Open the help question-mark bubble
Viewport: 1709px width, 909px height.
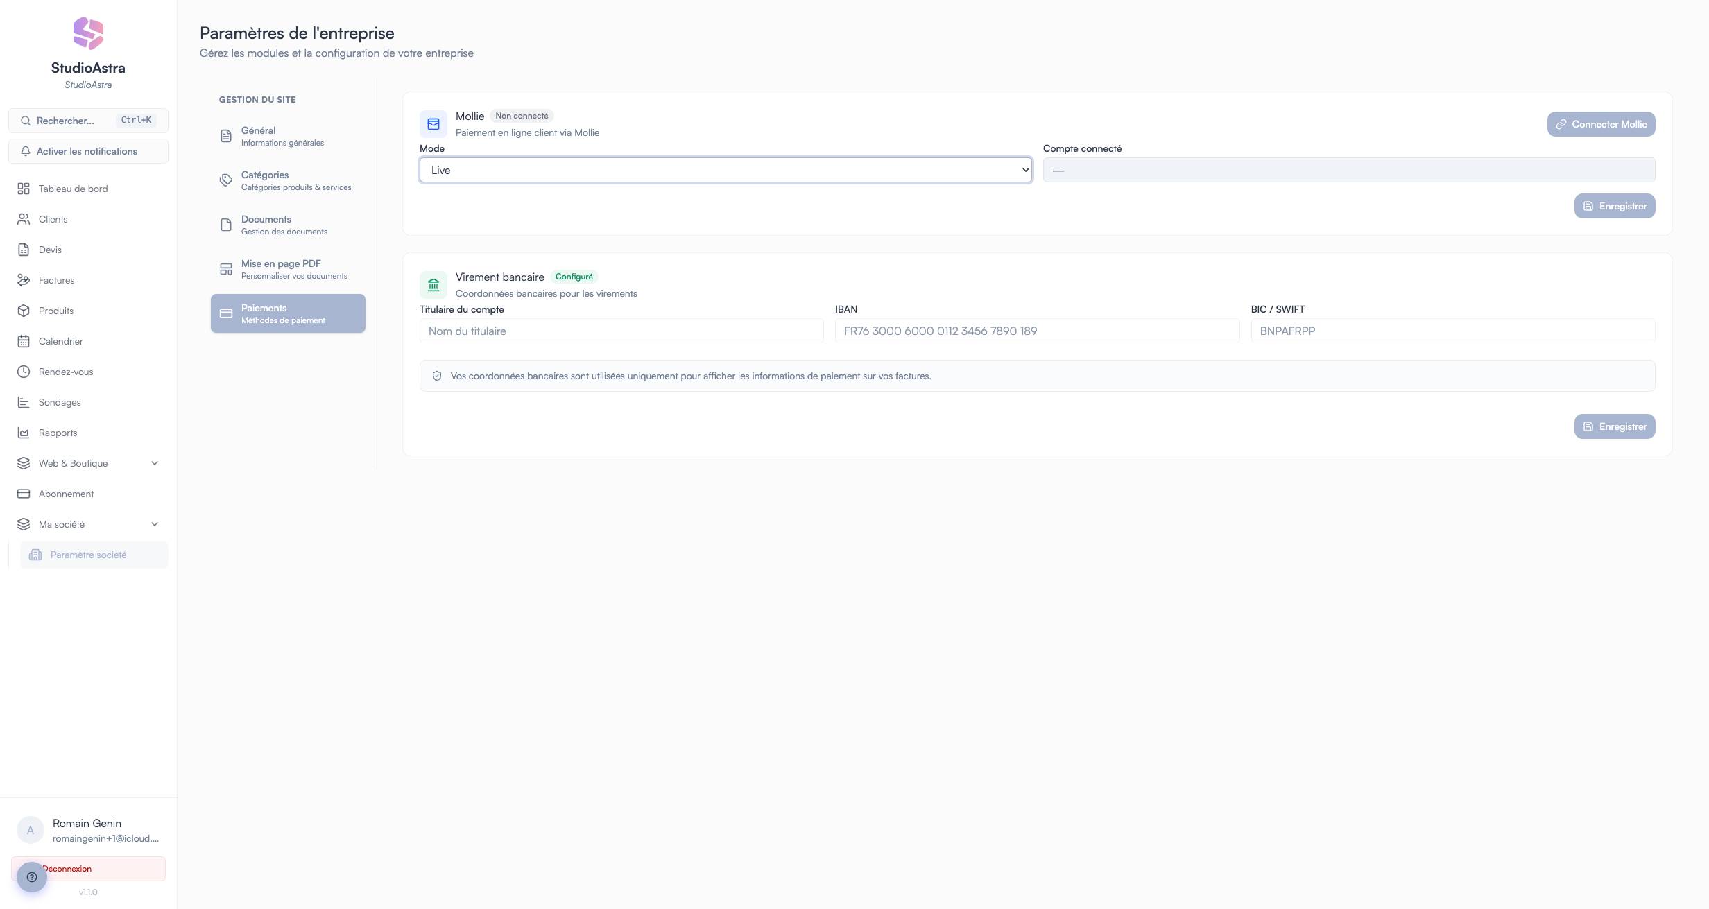pyautogui.click(x=32, y=876)
